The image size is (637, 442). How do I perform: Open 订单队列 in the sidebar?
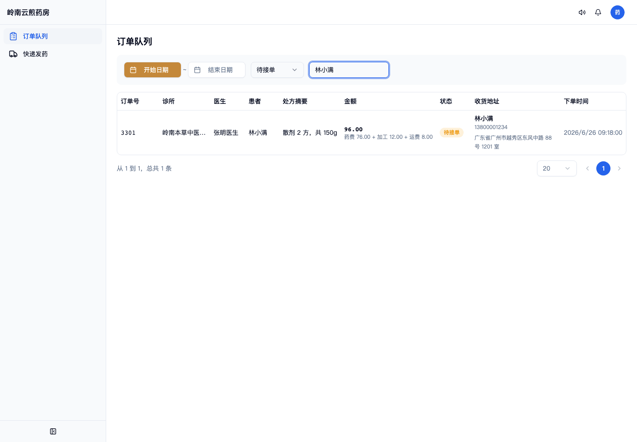coord(53,36)
